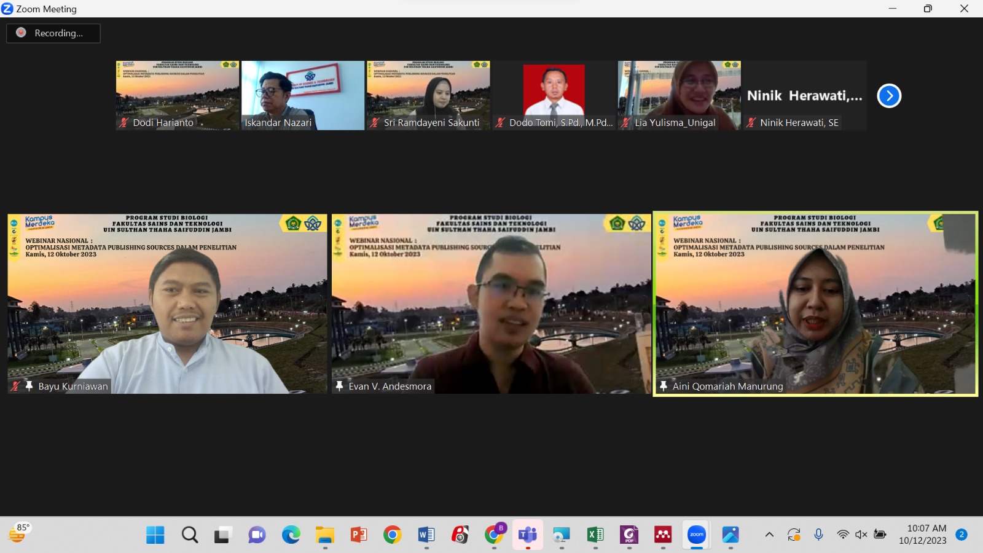Open Microsoft Teams from the taskbar
Image resolution: width=983 pixels, height=553 pixels.
click(528, 535)
